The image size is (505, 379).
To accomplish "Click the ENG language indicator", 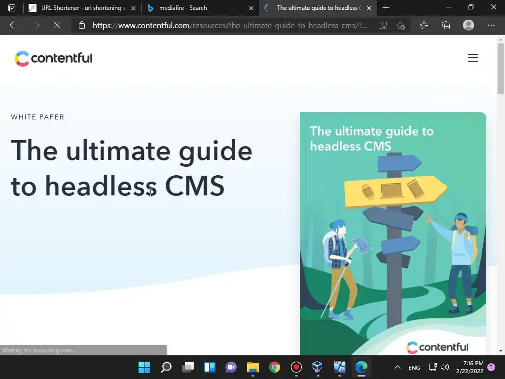I will coord(414,367).
